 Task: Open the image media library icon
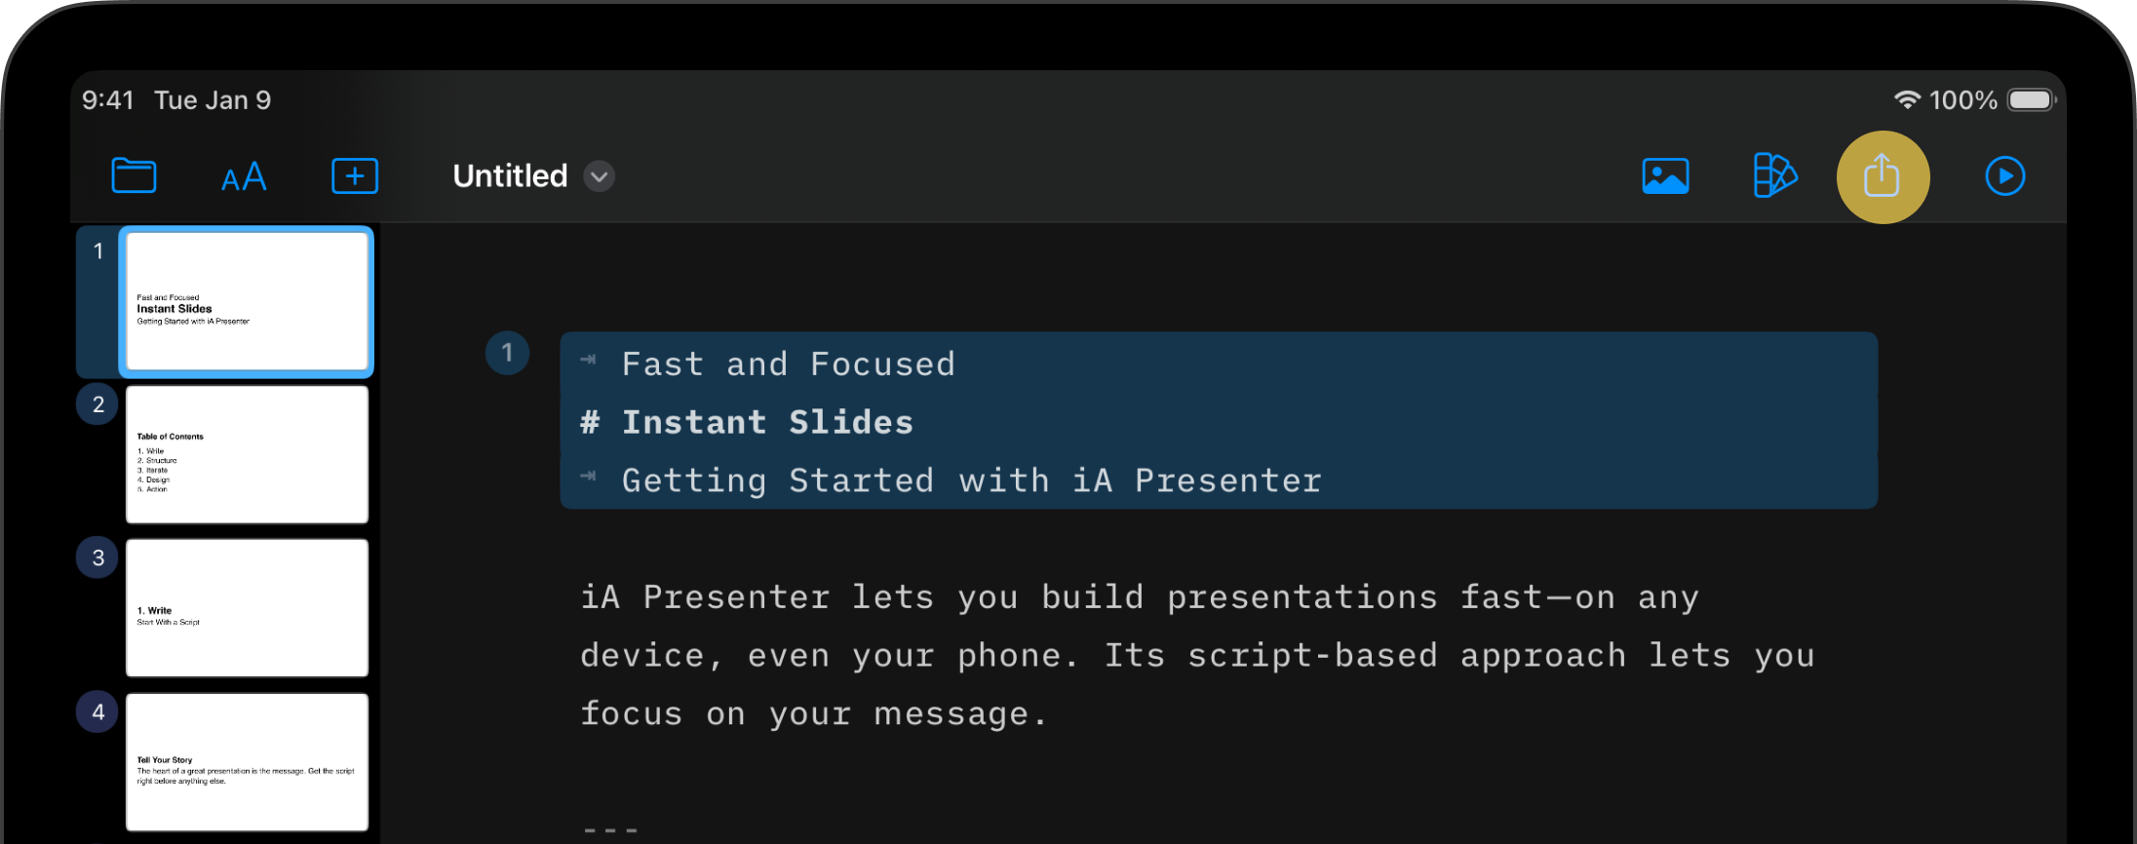pos(1665,176)
